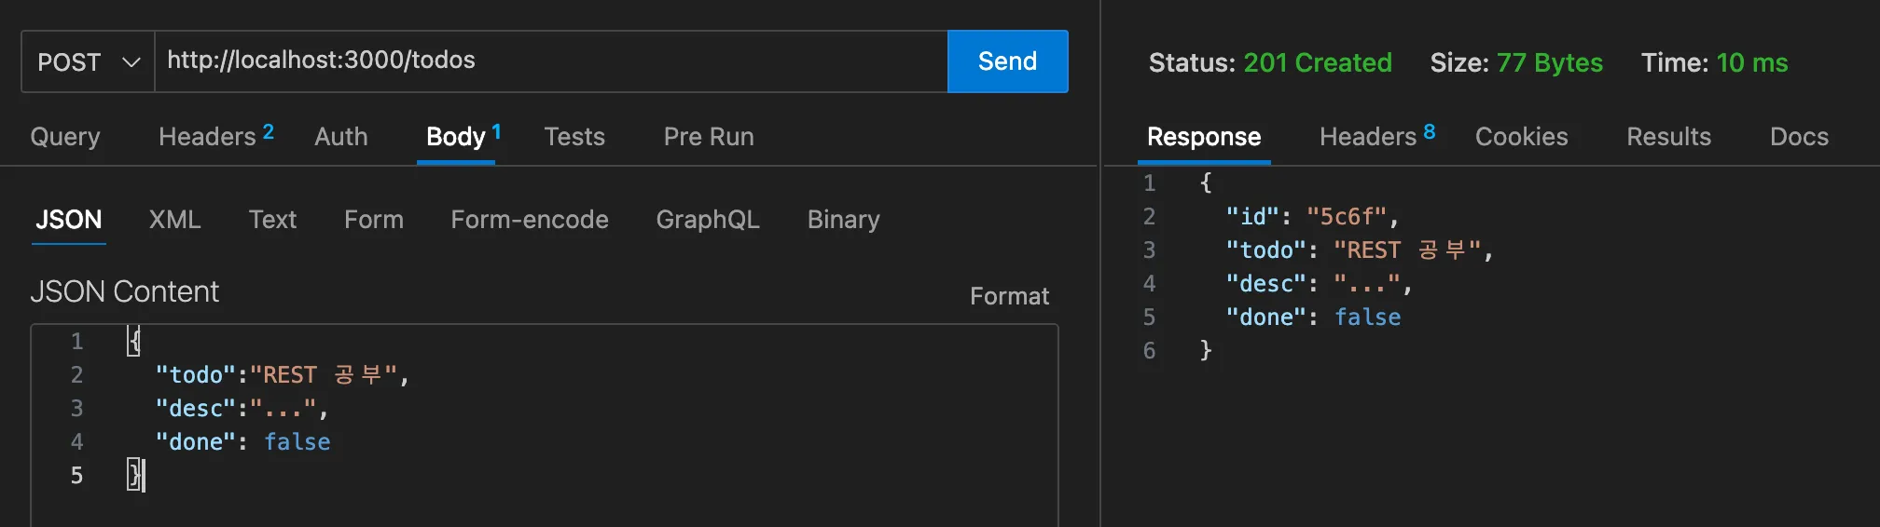Image resolution: width=1880 pixels, height=527 pixels.
Task: Select the JSON body type
Action: (x=69, y=220)
